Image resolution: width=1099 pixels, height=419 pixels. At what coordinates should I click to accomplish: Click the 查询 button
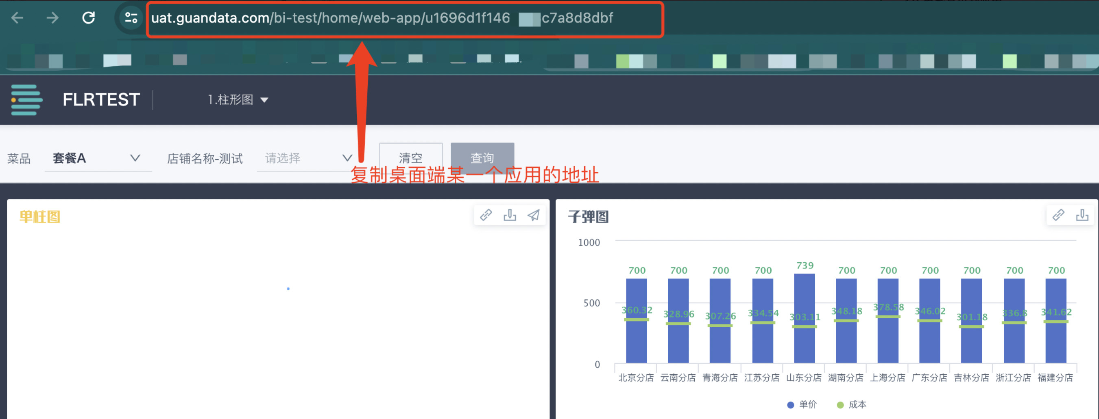pyautogui.click(x=482, y=158)
